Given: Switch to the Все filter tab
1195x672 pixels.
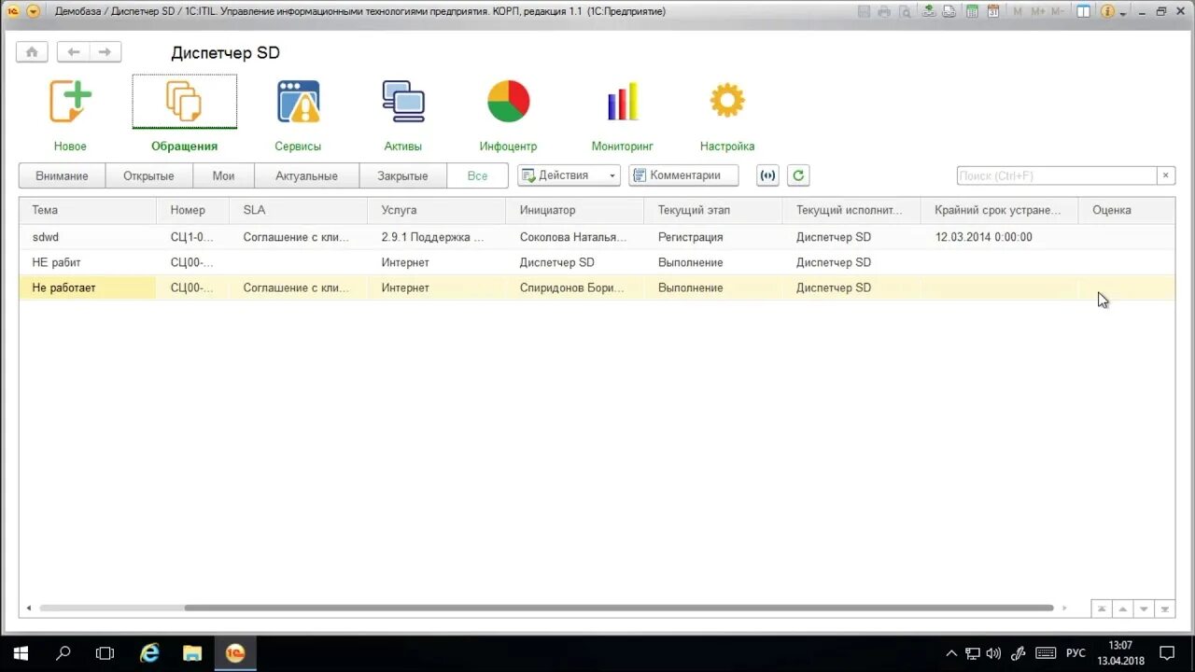Looking at the screenshot, I should click(477, 175).
